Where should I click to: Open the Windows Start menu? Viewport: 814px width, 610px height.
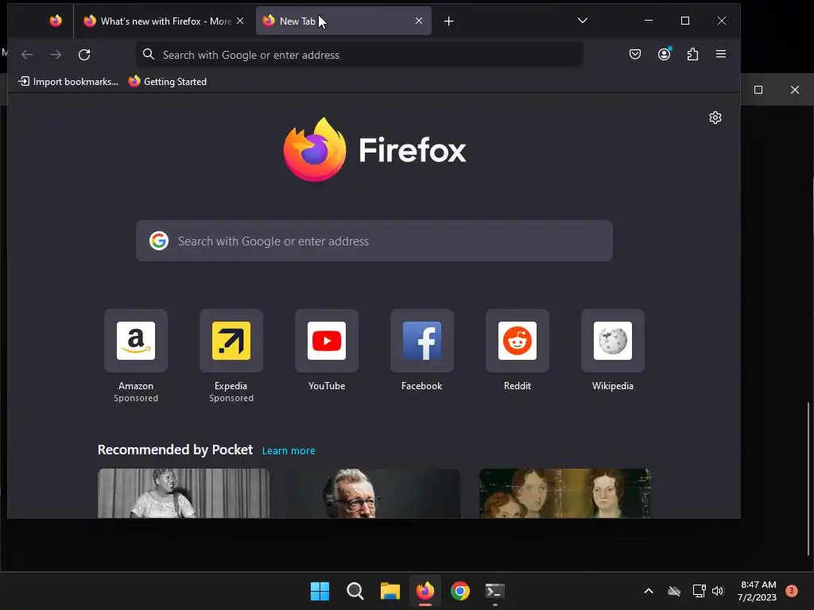click(320, 591)
